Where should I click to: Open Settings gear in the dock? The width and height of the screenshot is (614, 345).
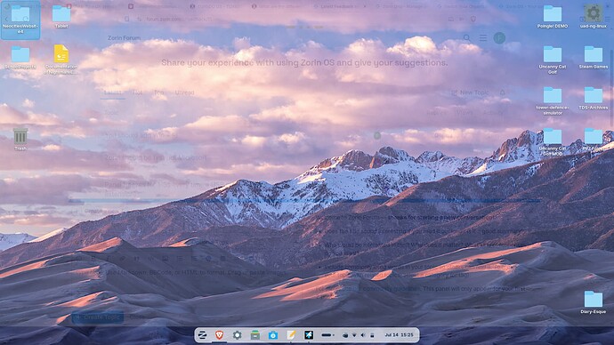tap(237, 335)
